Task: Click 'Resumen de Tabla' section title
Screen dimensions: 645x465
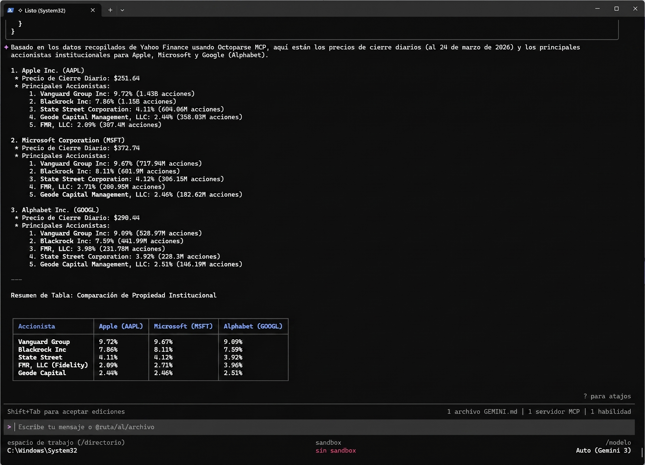Action: coord(114,295)
